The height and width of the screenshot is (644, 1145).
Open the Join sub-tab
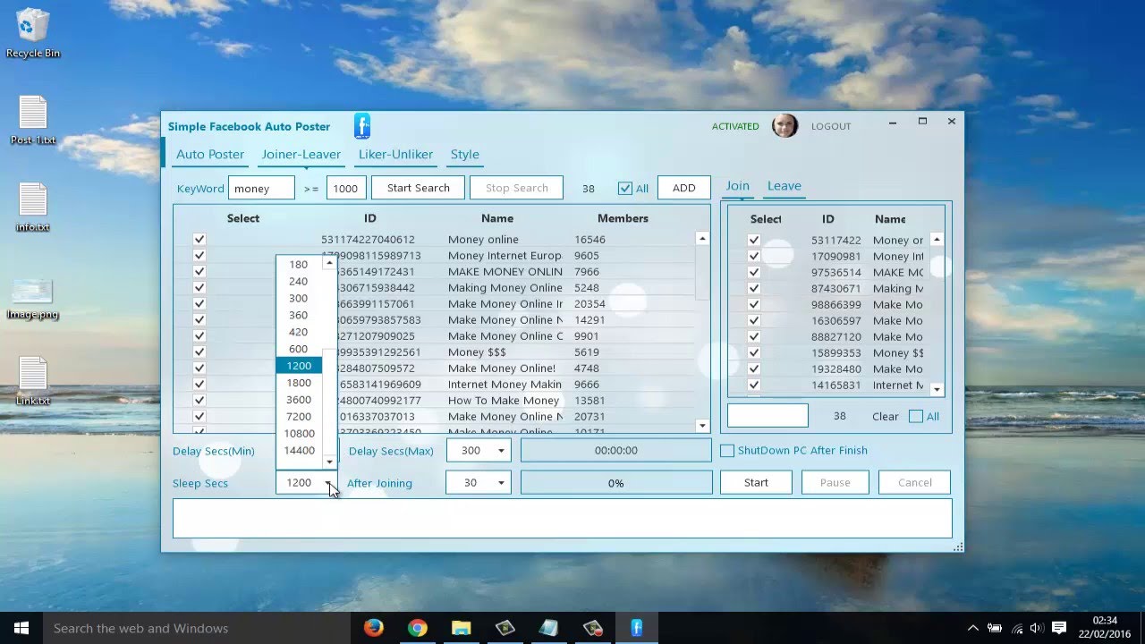737,186
